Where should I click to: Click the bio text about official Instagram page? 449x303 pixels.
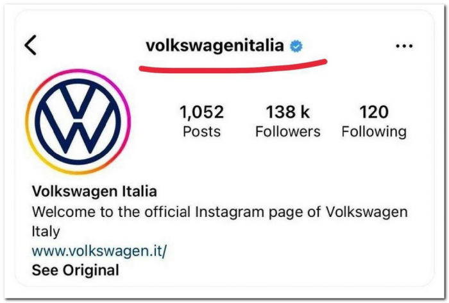click(x=219, y=221)
